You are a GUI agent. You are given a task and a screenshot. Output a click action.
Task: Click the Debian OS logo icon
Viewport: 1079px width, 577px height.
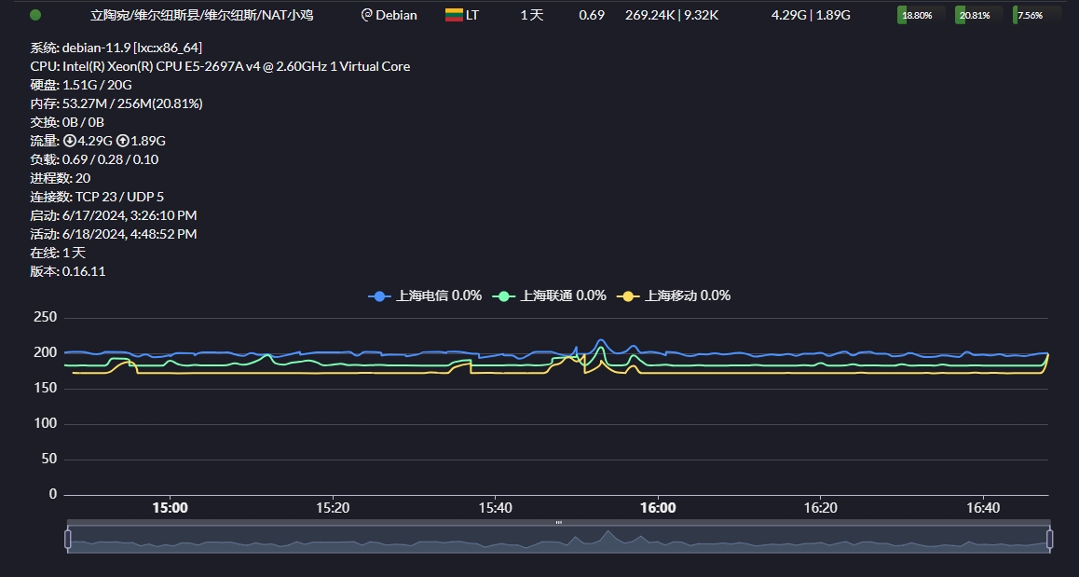[x=366, y=15]
